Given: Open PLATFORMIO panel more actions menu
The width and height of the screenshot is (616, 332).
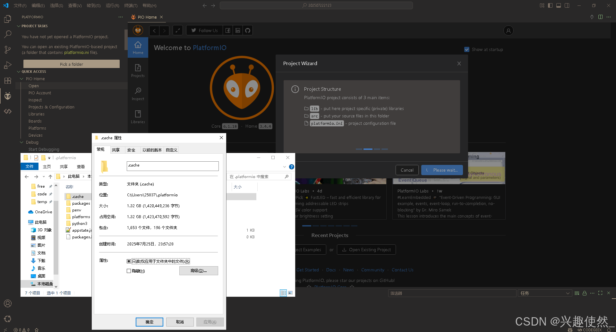Looking at the screenshot, I should coord(121,17).
